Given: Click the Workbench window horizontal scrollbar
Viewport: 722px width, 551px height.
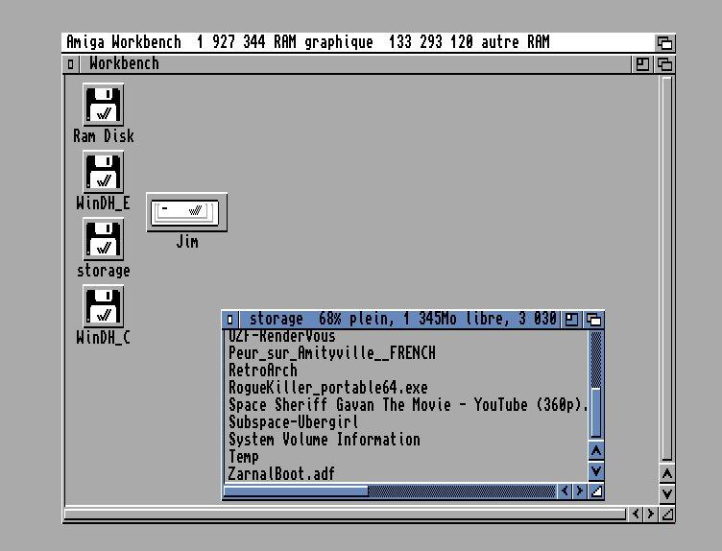Looking at the screenshot, I should pyautogui.click(x=345, y=514).
